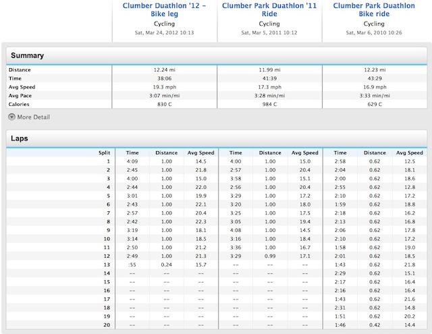Select the 12.24 mi distance value

pos(165,70)
